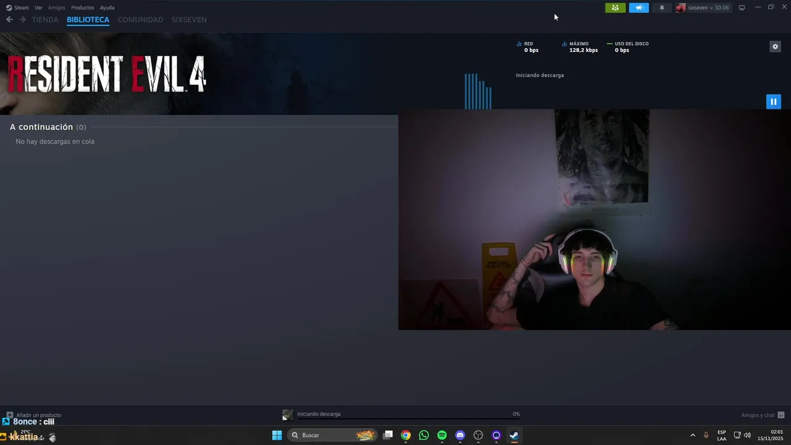Click the Añadir un producto link
This screenshot has height=445, width=791.
click(38, 415)
